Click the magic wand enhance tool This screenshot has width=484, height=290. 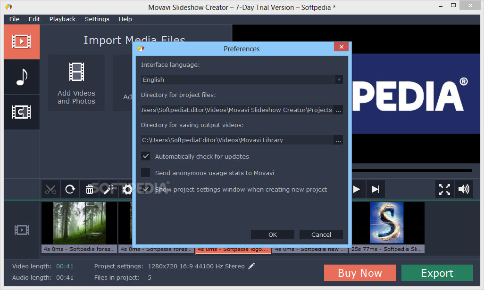point(108,189)
